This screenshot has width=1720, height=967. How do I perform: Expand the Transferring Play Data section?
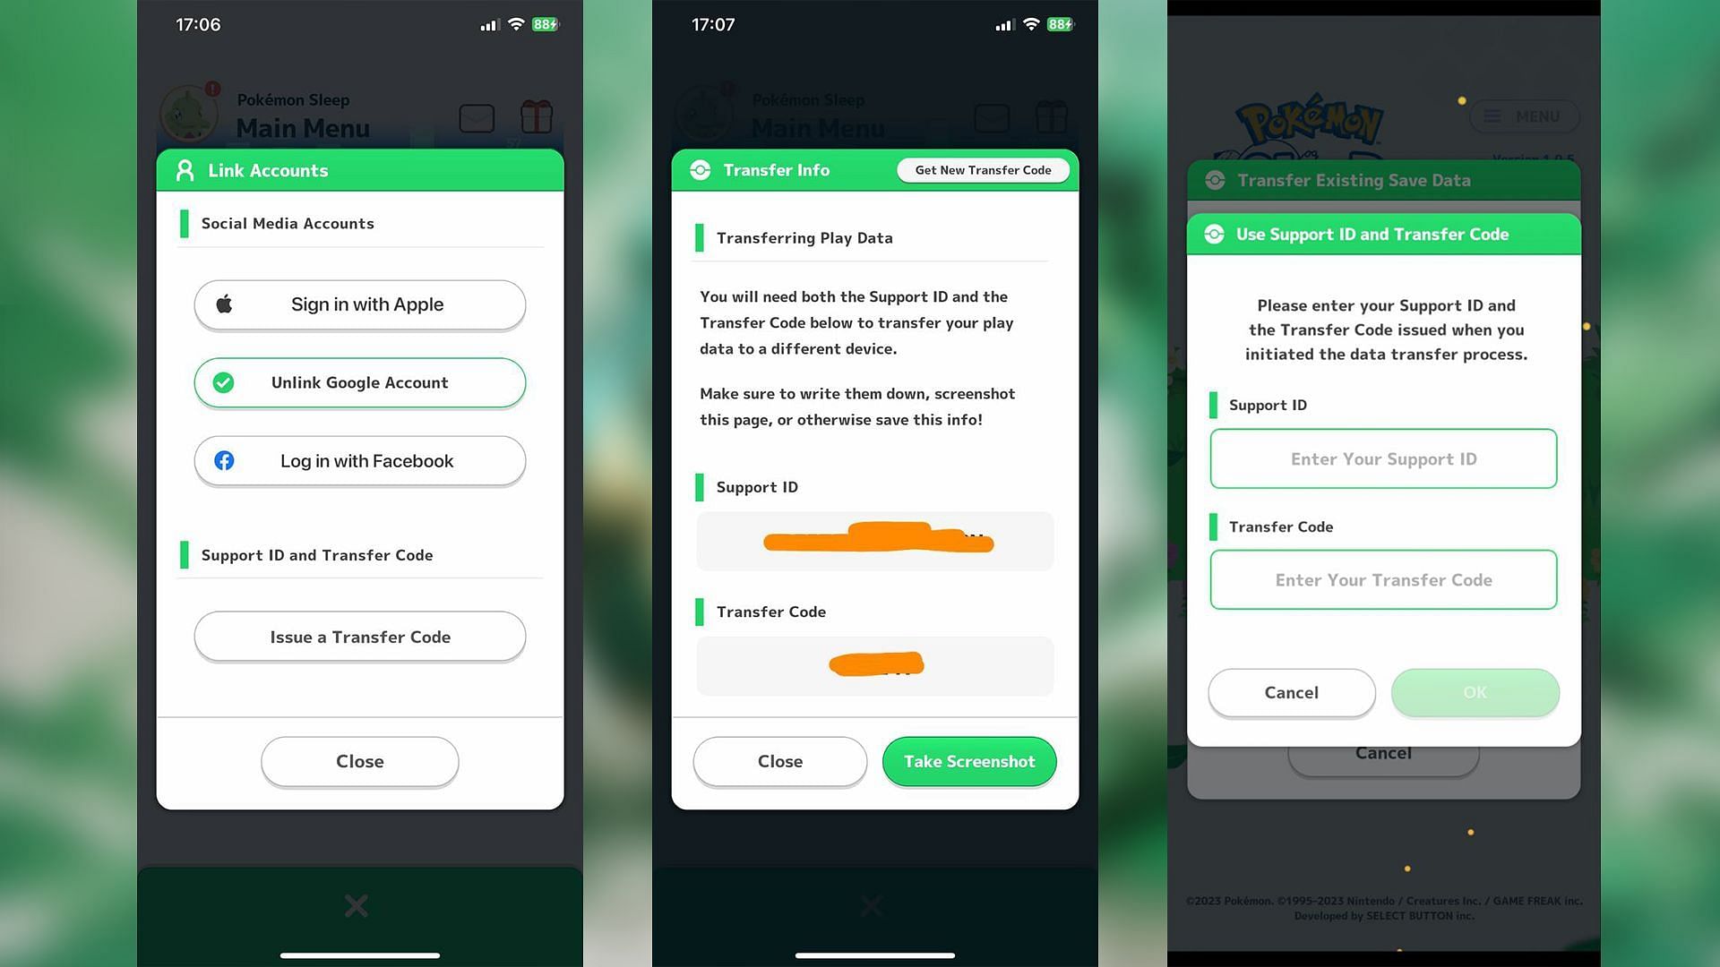coord(804,237)
